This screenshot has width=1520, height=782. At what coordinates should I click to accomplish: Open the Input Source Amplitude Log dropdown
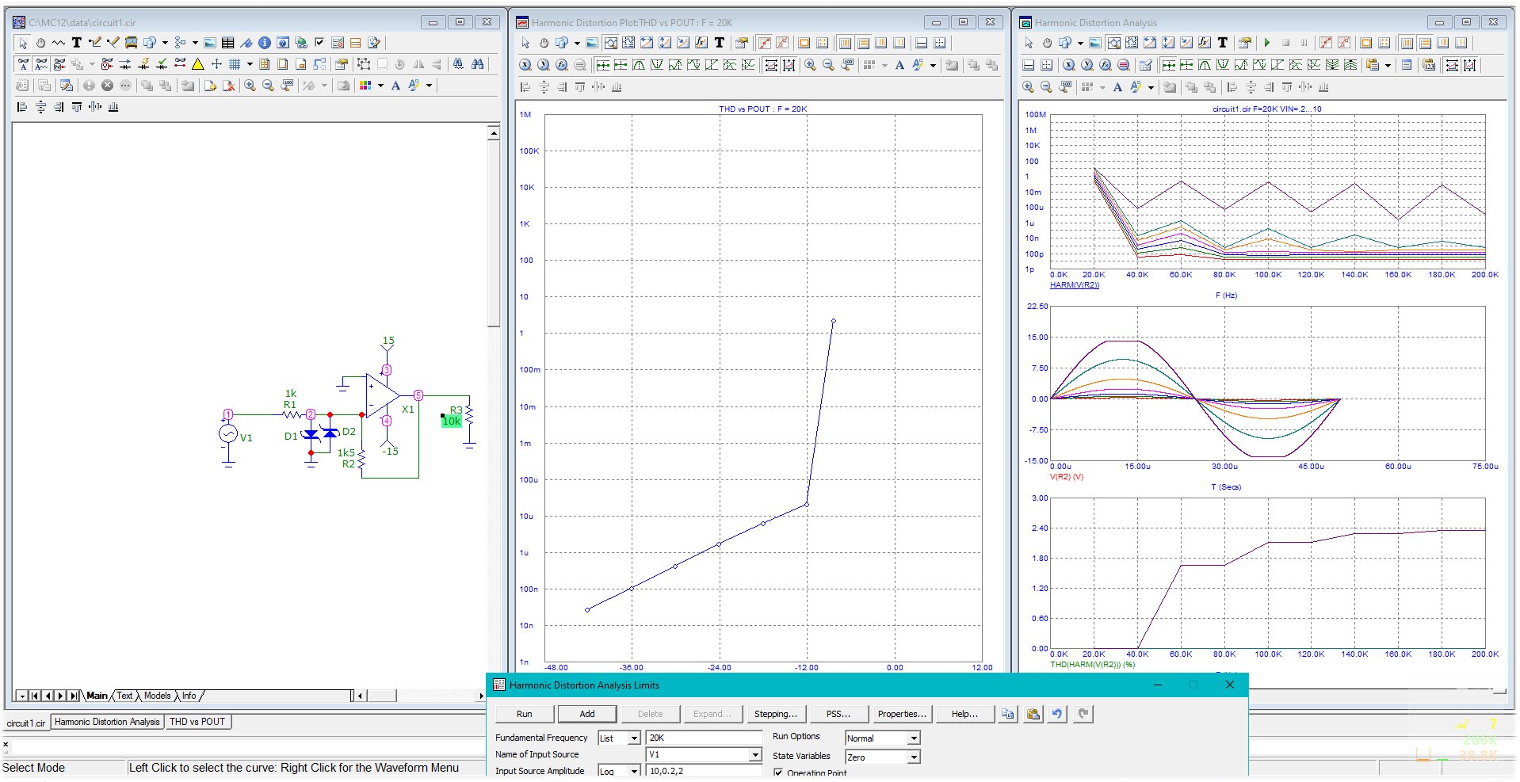[x=634, y=771]
